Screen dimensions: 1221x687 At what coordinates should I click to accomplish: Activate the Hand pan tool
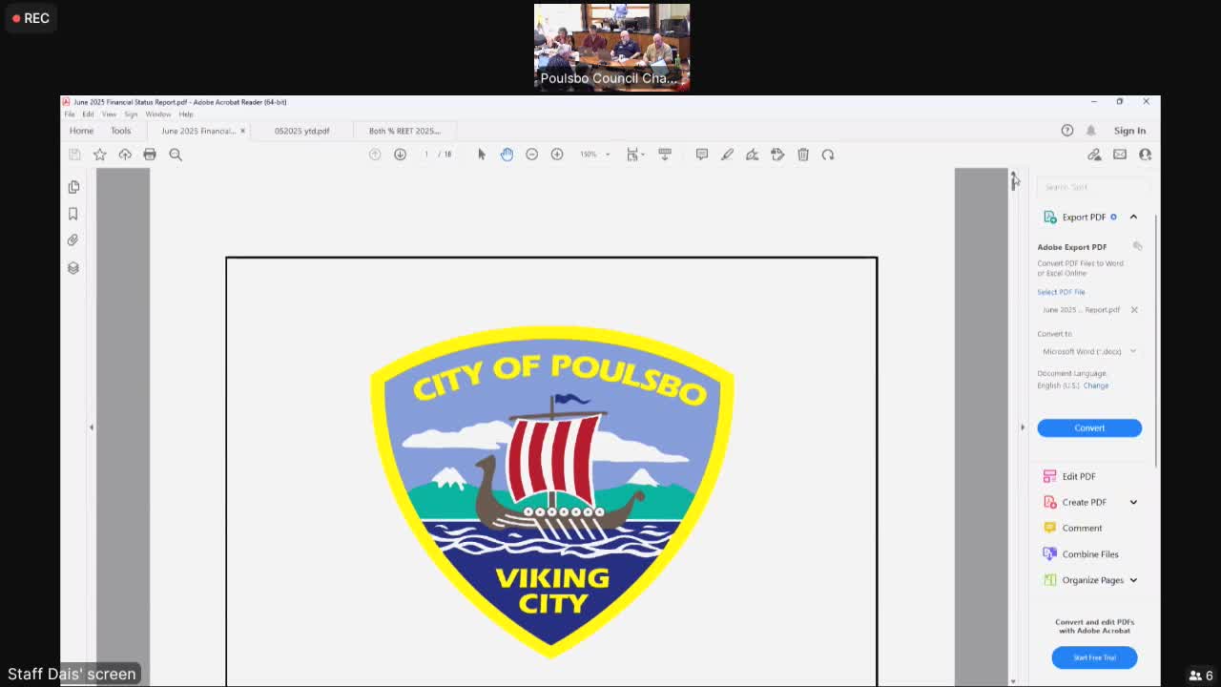507,155
